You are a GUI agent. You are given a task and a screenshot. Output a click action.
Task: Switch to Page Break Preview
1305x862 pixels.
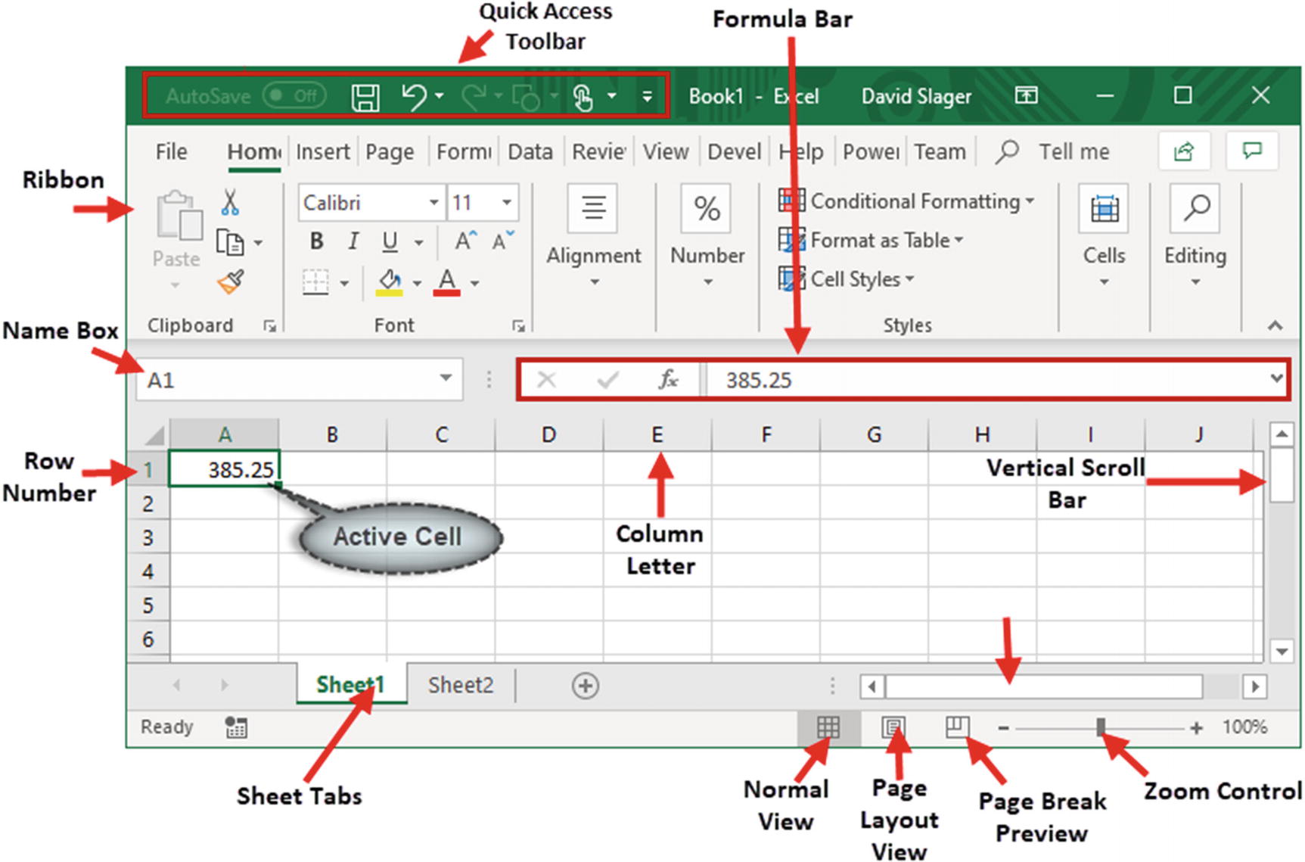(957, 727)
